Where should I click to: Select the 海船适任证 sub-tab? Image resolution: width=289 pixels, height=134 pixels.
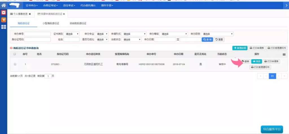pyautogui.click(x=23, y=23)
